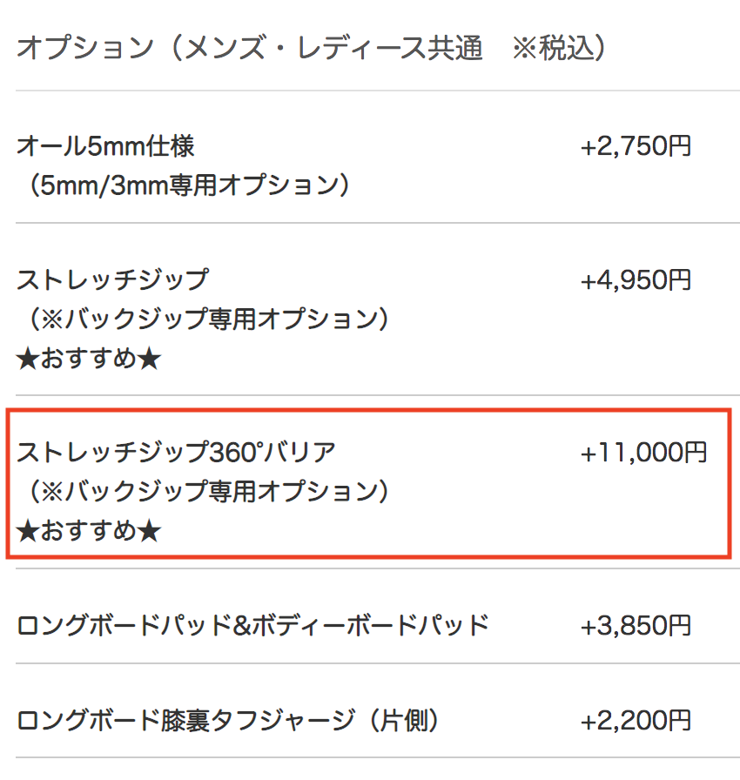
Task: Click the +11,000円 price
Action: tap(643, 452)
